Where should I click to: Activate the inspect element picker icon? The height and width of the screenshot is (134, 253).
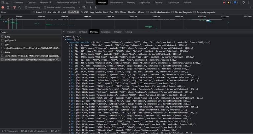point(3,2)
